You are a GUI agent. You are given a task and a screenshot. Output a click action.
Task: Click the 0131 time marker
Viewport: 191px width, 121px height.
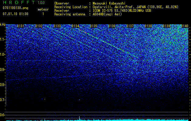(x=21, y=26)
